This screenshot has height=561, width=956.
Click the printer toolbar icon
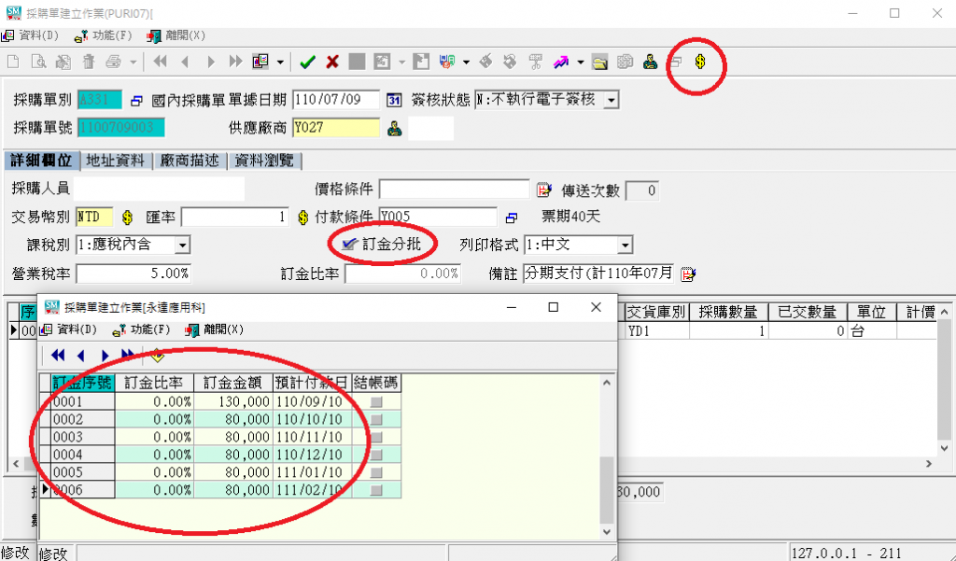tap(113, 62)
